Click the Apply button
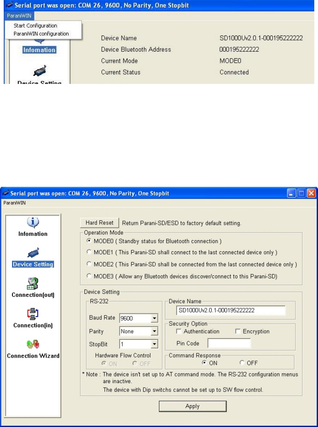 [193, 406]
